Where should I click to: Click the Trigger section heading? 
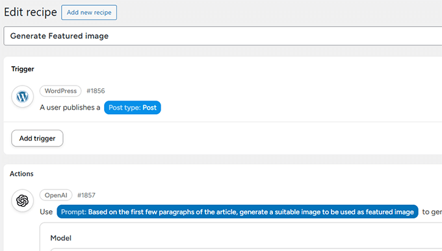[23, 69]
